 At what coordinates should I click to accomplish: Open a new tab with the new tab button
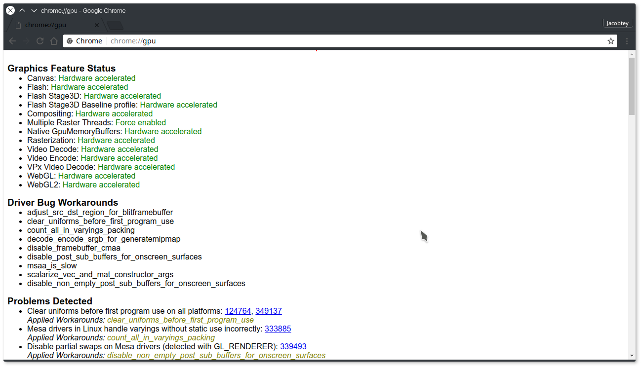(x=115, y=25)
